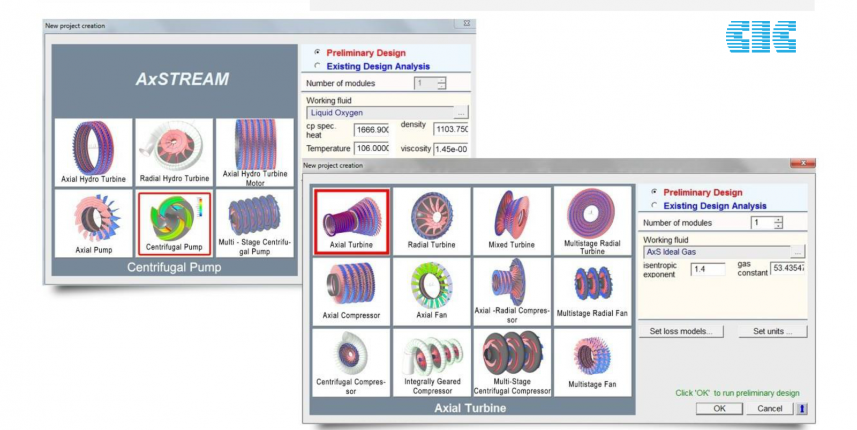Adjust the module count stepper in the back dialog
This screenshot has width=857, height=430.
(441, 83)
